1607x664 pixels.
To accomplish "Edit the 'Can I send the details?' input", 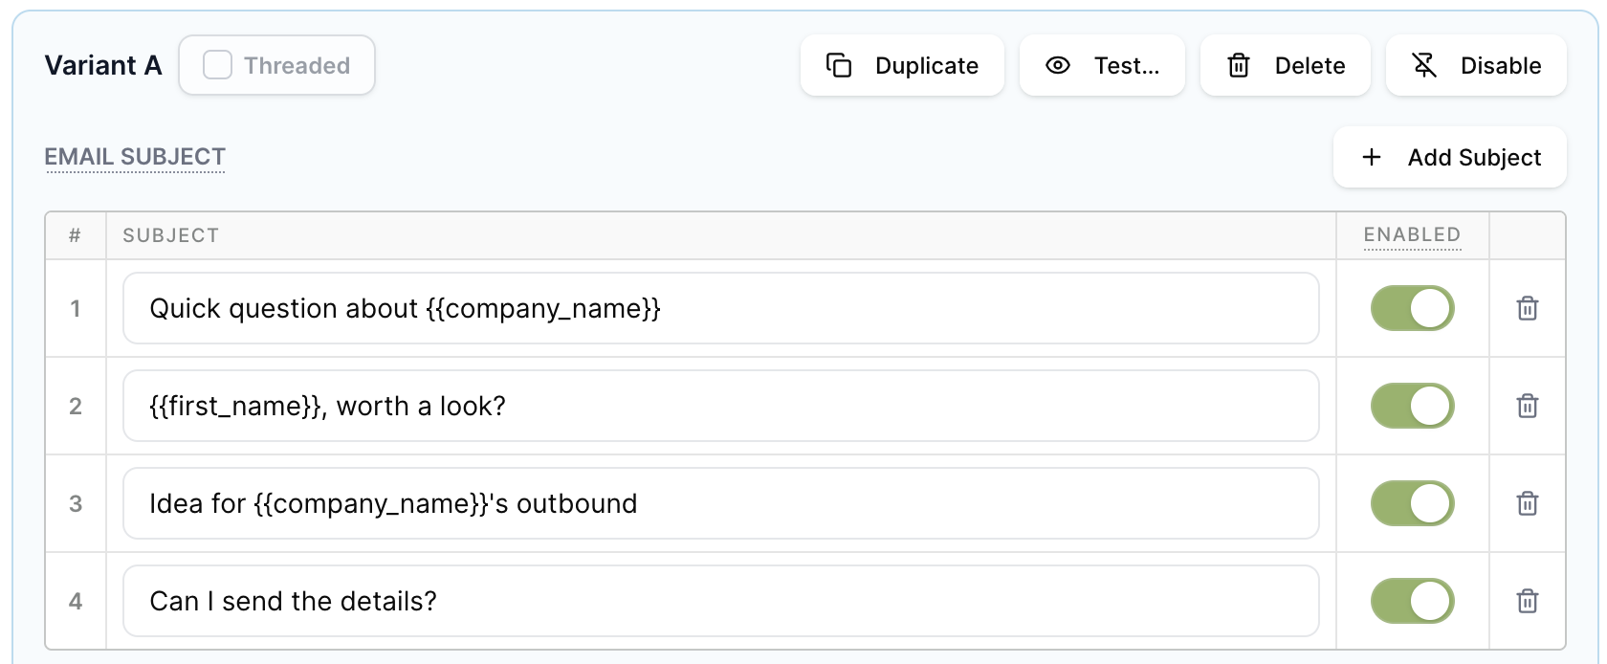I will [x=721, y=601].
